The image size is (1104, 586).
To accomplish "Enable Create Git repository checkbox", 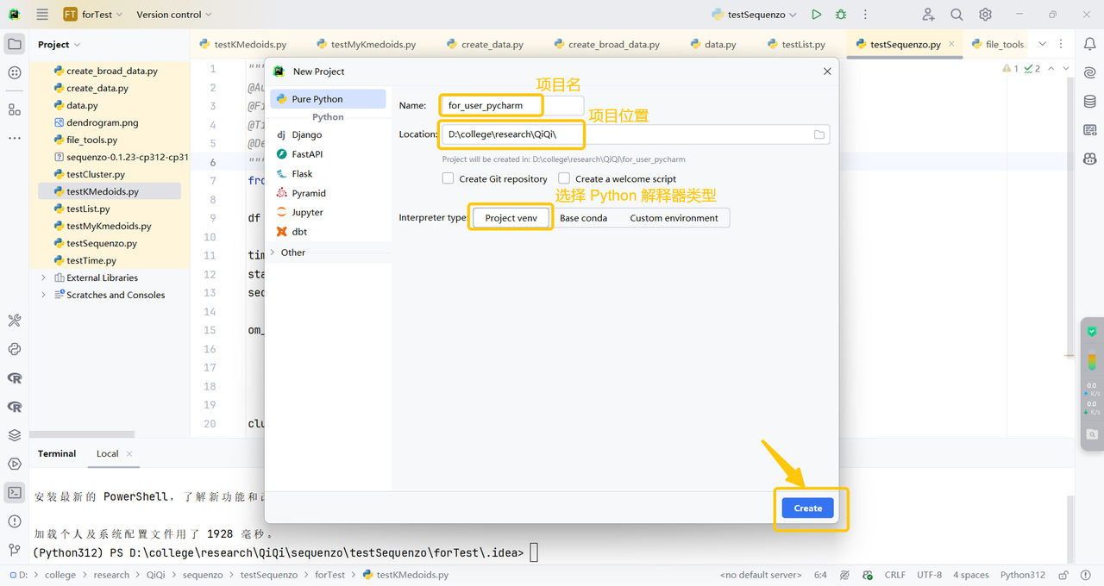I will pyautogui.click(x=448, y=178).
